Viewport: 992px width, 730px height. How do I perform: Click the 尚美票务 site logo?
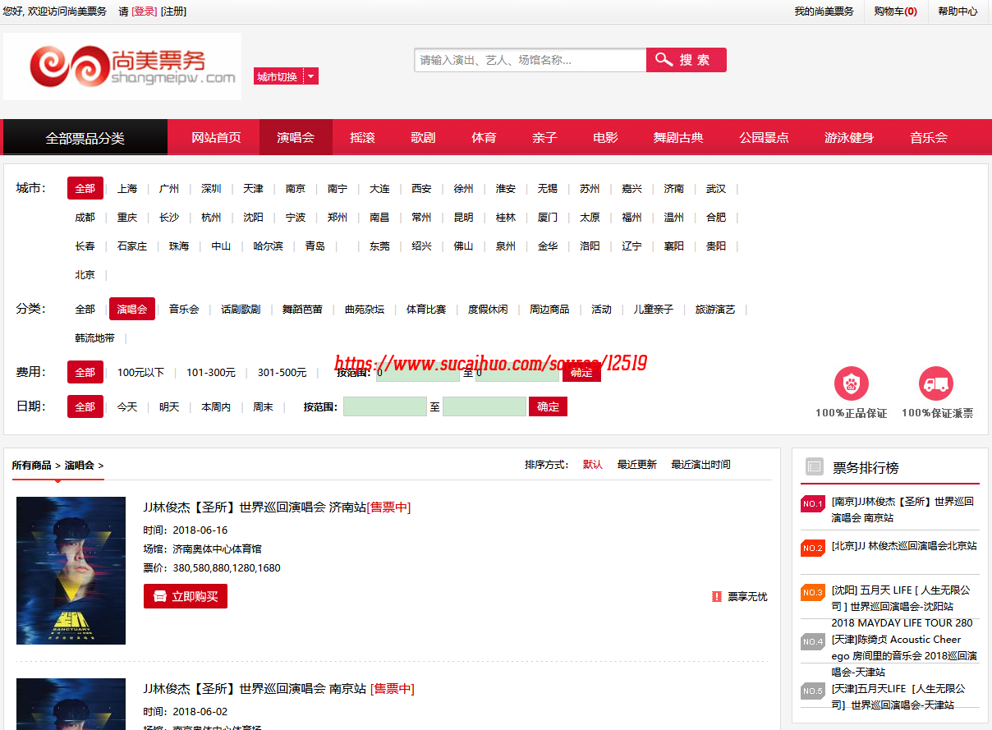click(122, 67)
